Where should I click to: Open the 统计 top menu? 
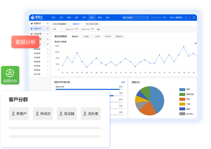[x=92, y=17]
